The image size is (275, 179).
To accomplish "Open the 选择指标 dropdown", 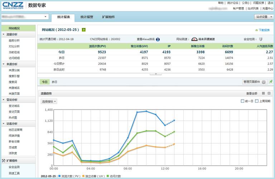I will click(49, 102).
